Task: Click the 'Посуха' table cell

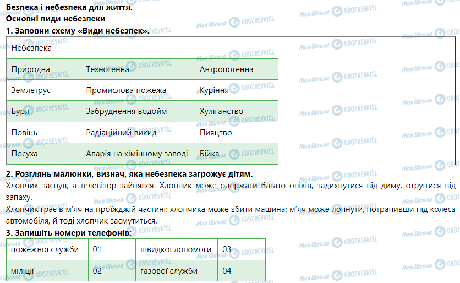Action: pyautogui.click(x=44, y=154)
